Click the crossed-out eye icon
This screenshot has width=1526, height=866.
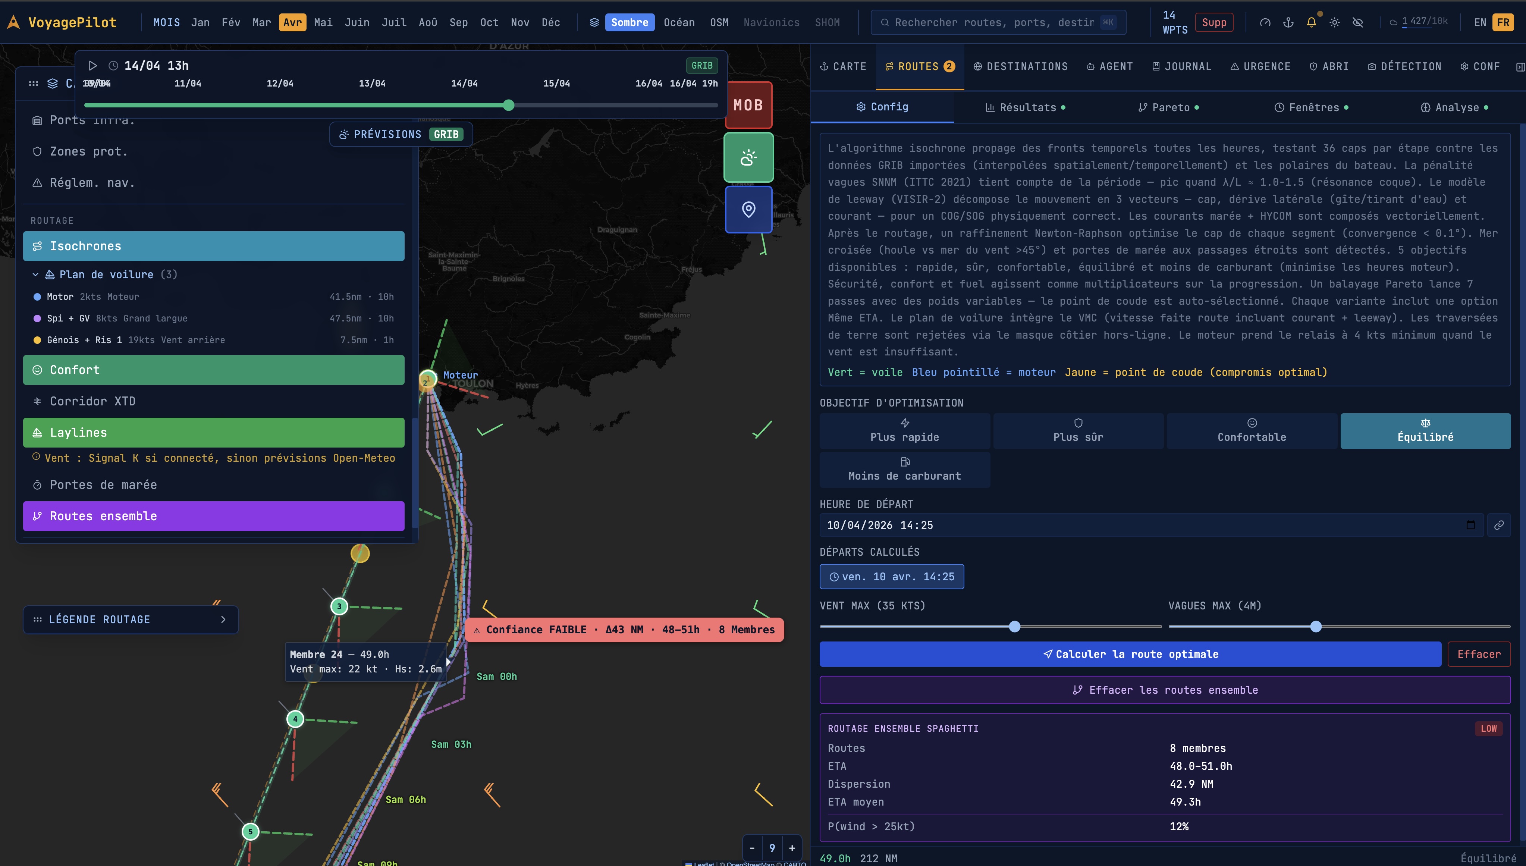pyautogui.click(x=1358, y=23)
